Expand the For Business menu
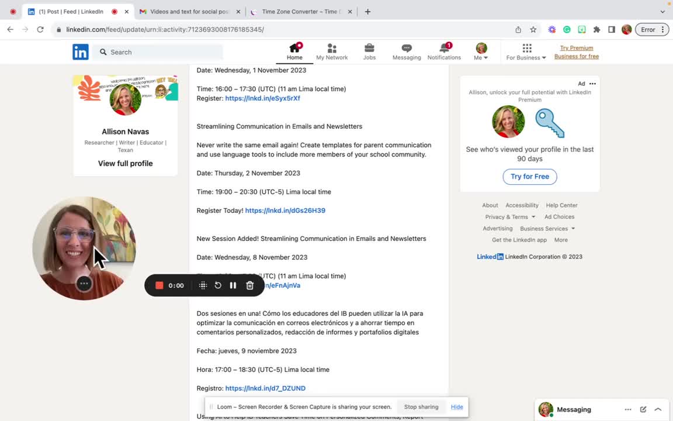The height and width of the screenshot is (421, 673). point(526,51)
